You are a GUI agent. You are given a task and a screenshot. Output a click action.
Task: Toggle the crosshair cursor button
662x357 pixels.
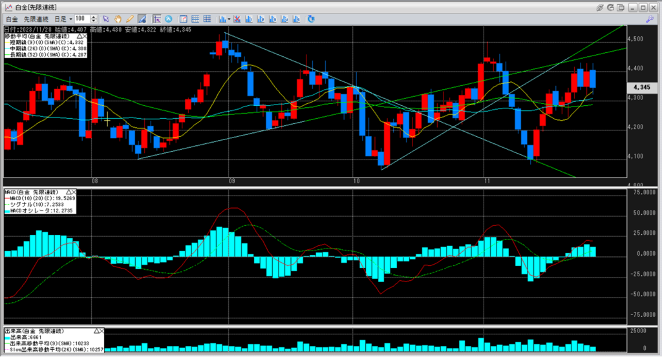[156, 19]
